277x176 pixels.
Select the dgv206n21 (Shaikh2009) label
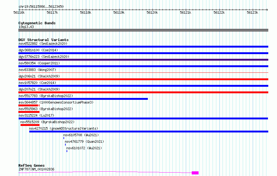click(x=39, y=76)
